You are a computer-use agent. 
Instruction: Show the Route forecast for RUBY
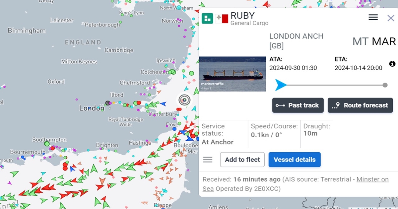tap(360, 105)
